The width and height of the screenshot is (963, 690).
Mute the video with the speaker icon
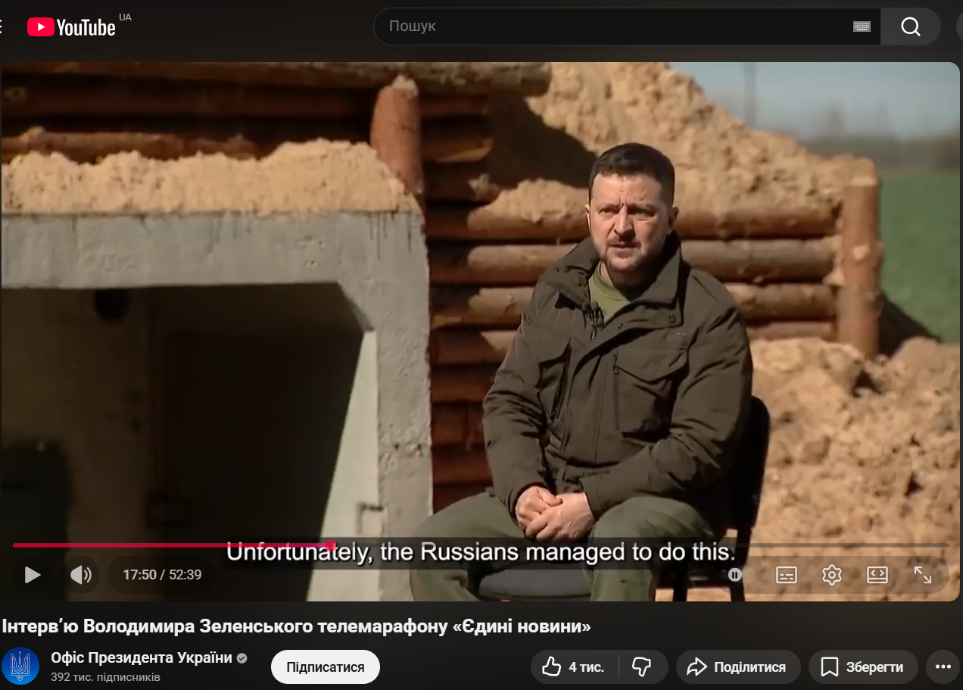tap(80, 575)
